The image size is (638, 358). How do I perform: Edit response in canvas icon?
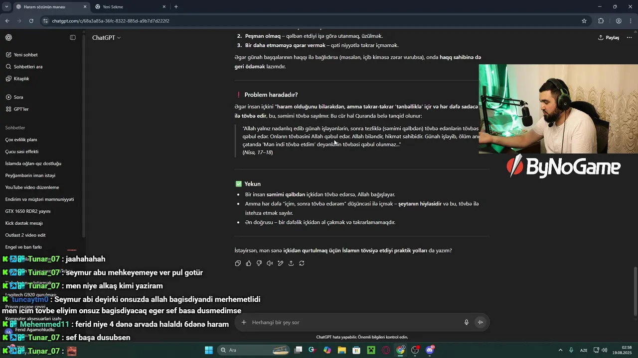point(281,263)
